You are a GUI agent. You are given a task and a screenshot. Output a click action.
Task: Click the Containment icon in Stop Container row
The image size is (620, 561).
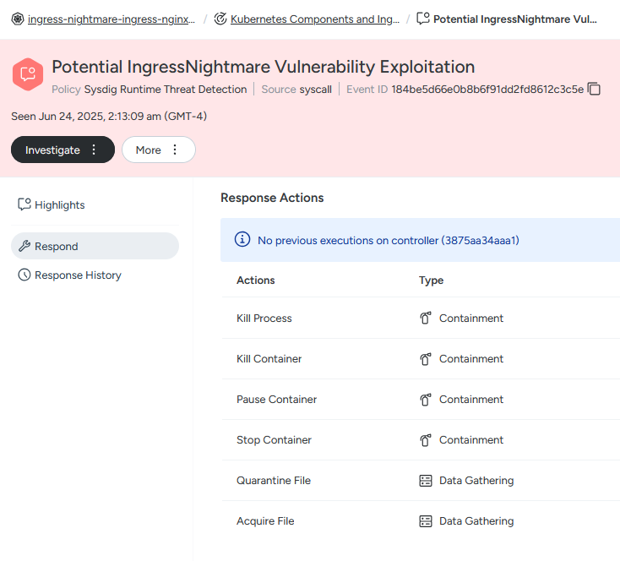click(426, 440)
